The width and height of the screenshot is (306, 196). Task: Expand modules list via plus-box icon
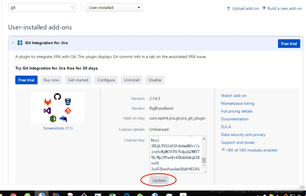tap(223, 150)
